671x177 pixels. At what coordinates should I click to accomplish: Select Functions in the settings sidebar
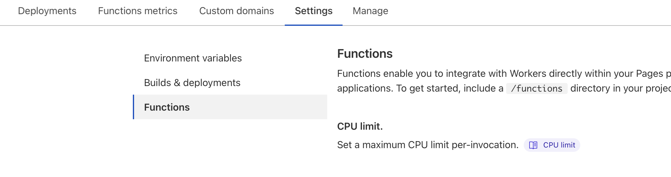coord(167,107)
